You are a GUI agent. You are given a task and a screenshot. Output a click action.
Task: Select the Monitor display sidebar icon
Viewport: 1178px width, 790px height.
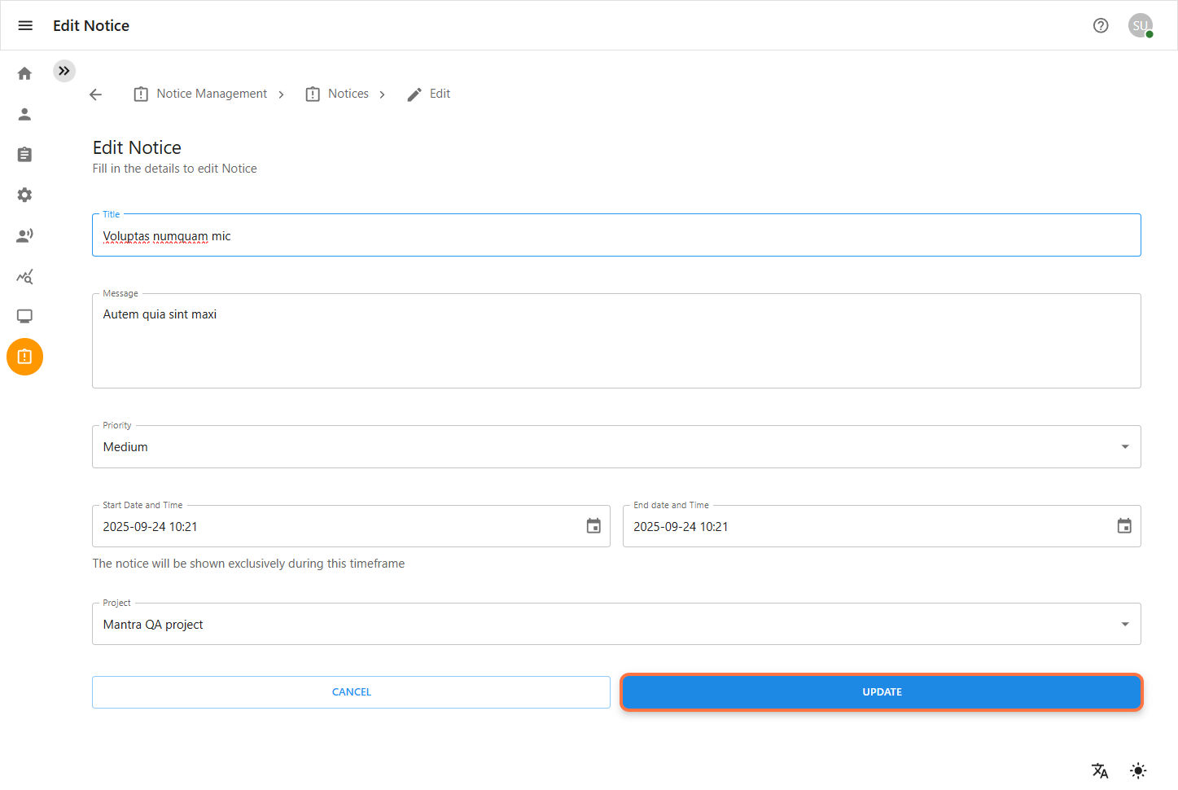[x=24, y=316]
